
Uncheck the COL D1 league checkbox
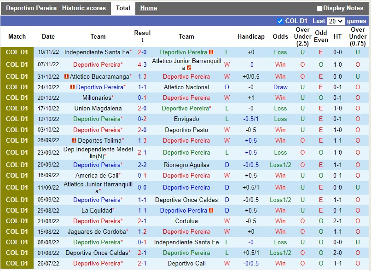click(279, 21)
